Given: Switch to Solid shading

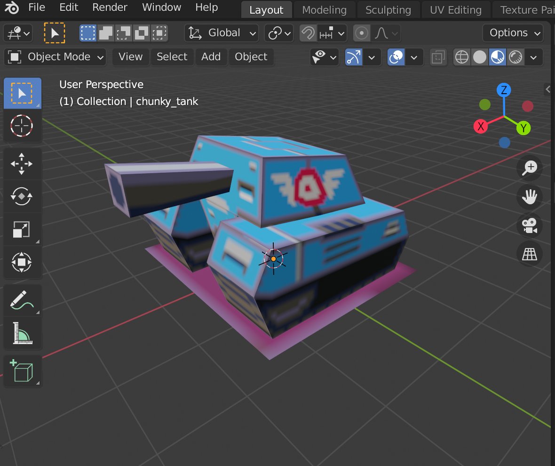Looking at the screenshot, I should (x=480, y=57).
